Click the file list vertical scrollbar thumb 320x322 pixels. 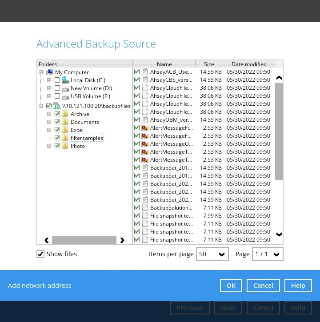279,131
